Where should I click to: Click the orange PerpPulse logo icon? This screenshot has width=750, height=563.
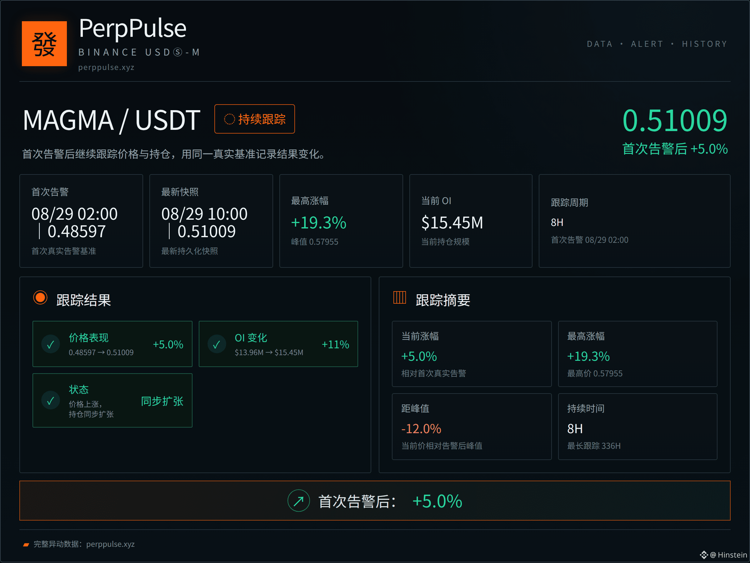[44, 44]
